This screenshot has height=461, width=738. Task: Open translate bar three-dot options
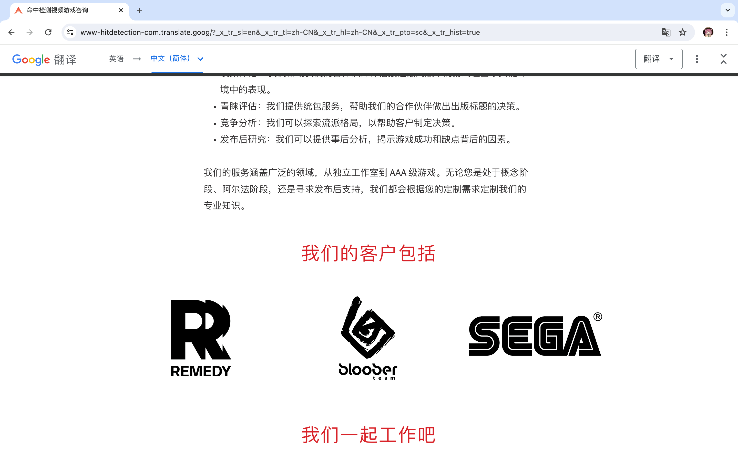[697, 59]
